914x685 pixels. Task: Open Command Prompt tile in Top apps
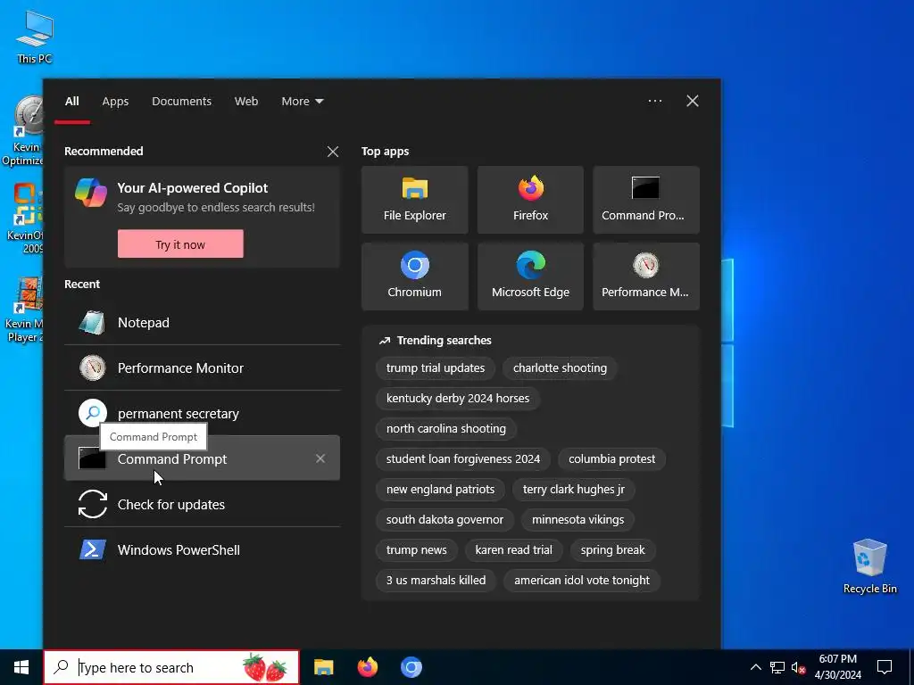click(646, 200)
